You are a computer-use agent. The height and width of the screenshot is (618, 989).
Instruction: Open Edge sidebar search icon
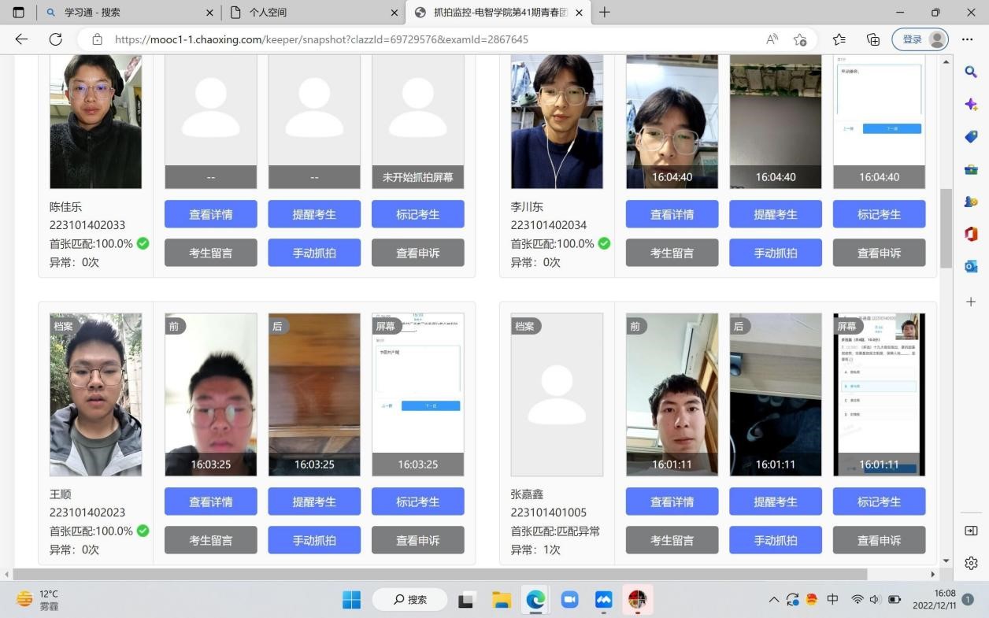point(971,72)
